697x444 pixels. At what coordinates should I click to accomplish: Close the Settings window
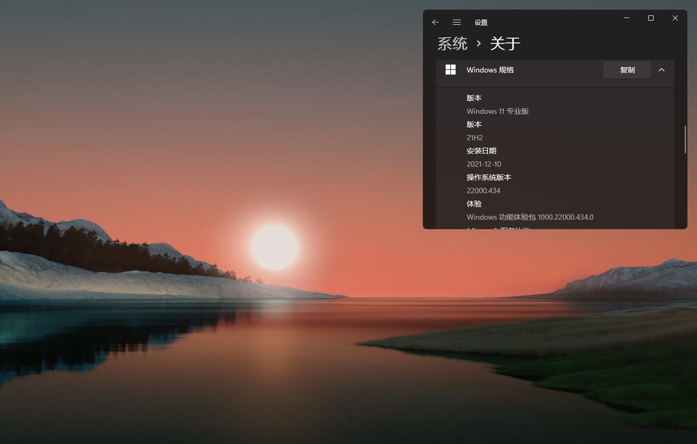675,18
